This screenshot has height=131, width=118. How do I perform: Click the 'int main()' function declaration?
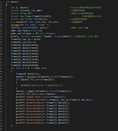[12, 2]
